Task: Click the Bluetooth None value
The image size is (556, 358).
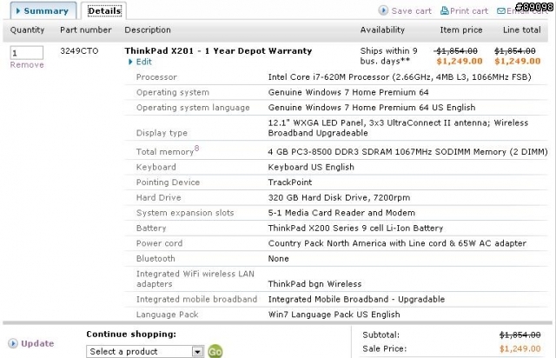Action: pos(278,258)
